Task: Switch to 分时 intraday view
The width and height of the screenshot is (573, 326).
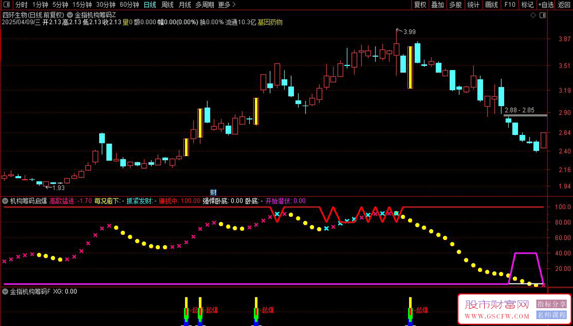Action: [21, 5]
